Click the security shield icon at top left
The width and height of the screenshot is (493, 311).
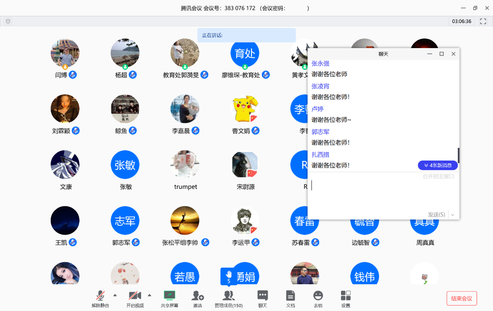click(x=8, y=21)
